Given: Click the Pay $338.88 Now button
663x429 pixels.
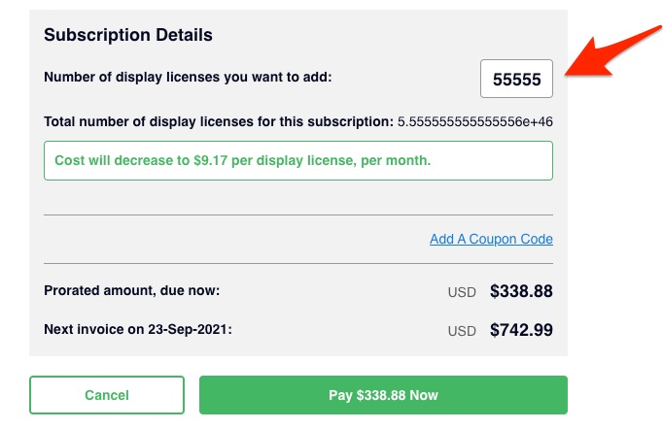Looking at the screenshot, I should 383,395.
